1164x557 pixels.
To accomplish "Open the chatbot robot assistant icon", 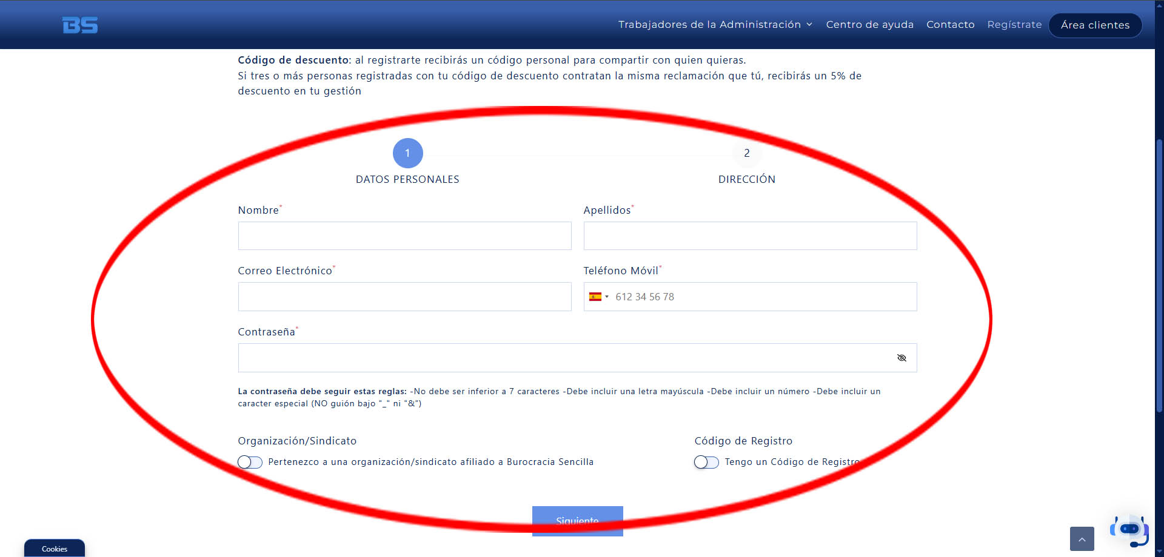I will click(1129, 530).
